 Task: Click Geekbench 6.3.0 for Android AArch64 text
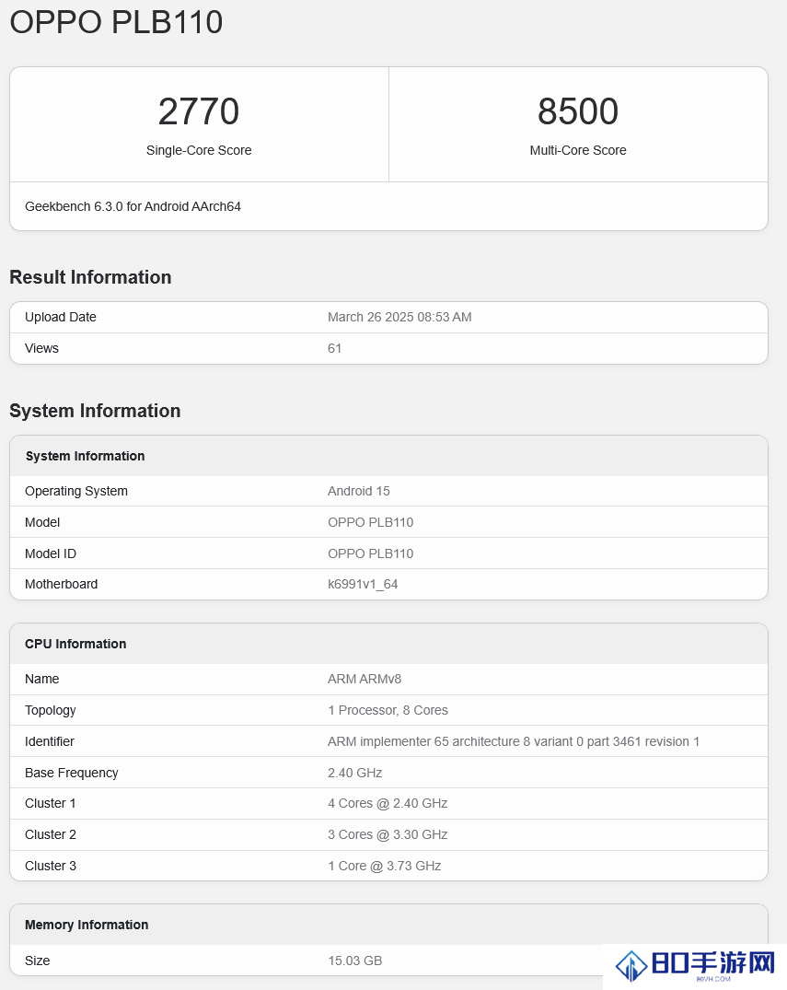pyautogui.click(x=133, y=206)
